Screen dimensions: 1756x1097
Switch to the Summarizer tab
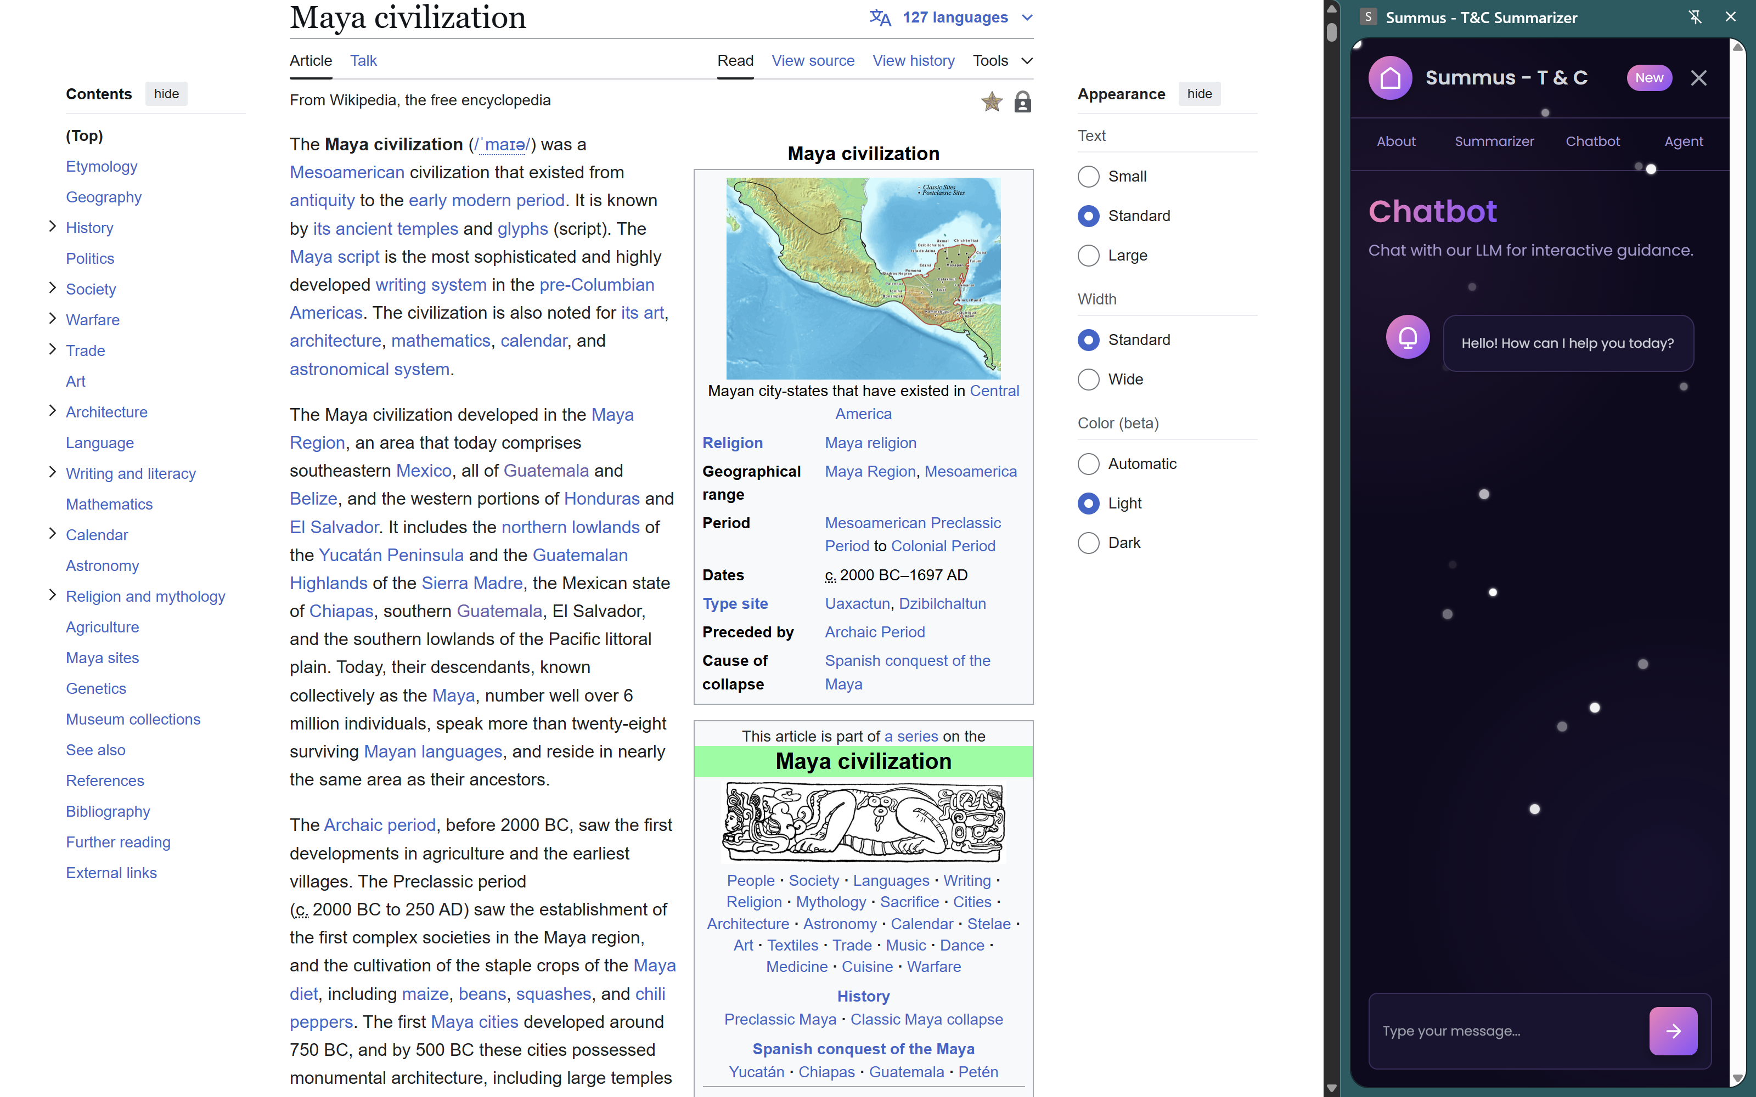pyautogui.click(x=1494, y=142)
